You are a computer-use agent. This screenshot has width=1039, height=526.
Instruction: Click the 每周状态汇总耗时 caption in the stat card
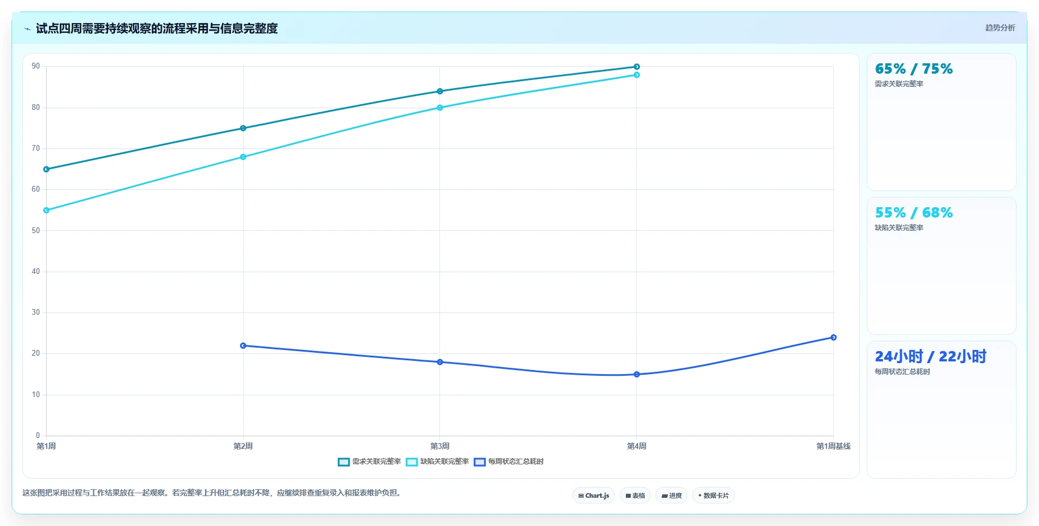tap(902, 372)
